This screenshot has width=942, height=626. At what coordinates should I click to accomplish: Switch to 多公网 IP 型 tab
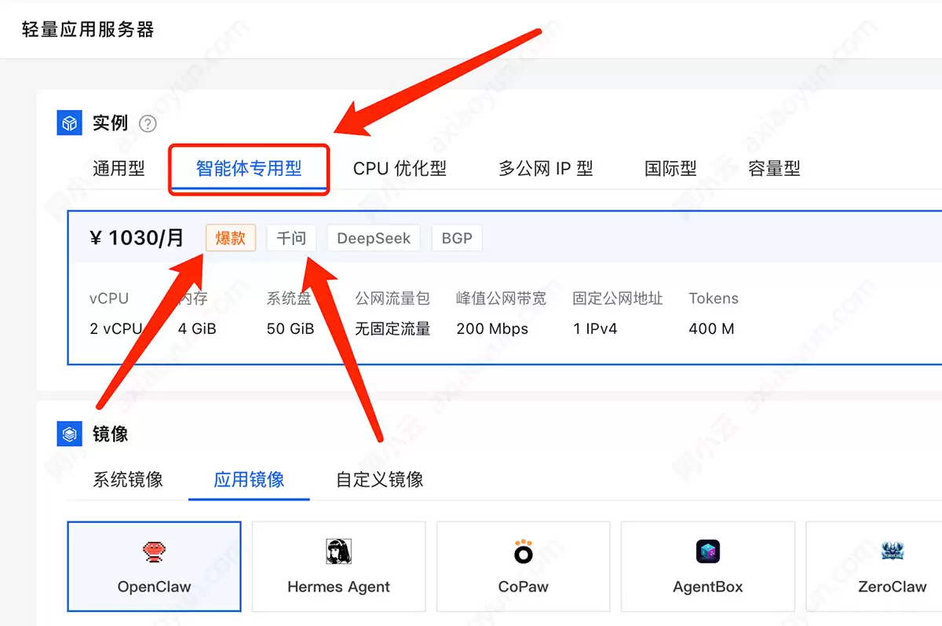pos(546,168)
